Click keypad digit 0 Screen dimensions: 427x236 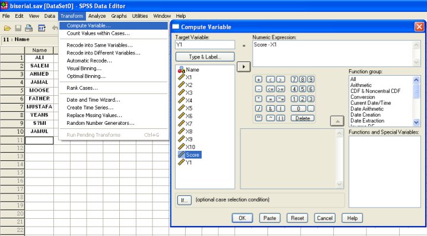(298, 109)
